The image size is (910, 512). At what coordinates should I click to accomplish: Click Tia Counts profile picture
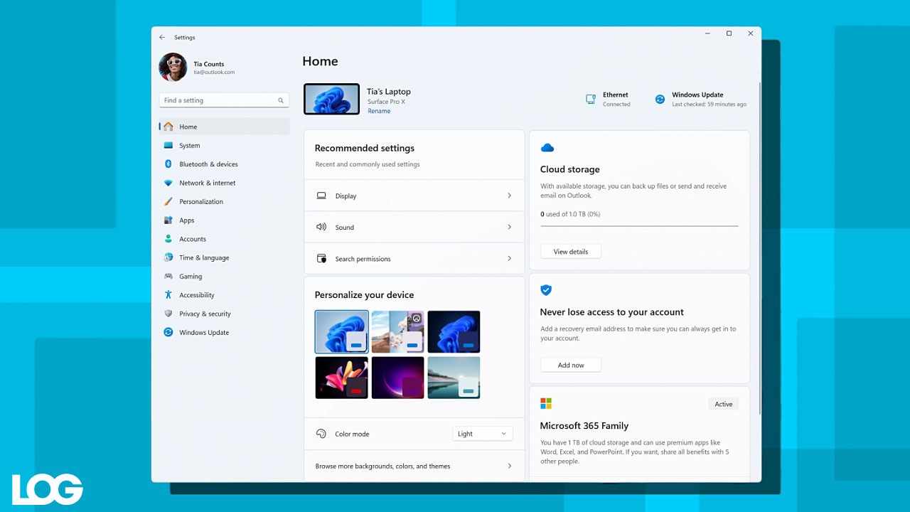[173, 68]
